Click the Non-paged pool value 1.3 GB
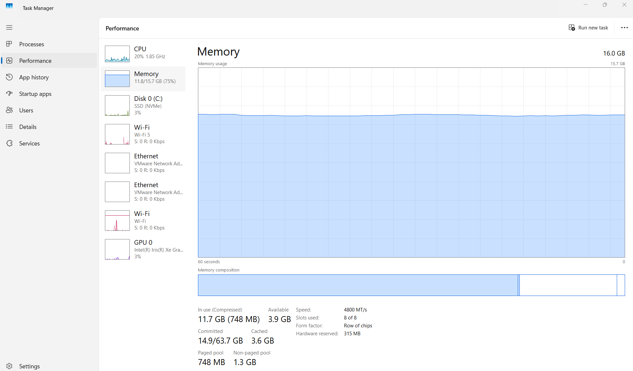633x371 pixels. 245,362
